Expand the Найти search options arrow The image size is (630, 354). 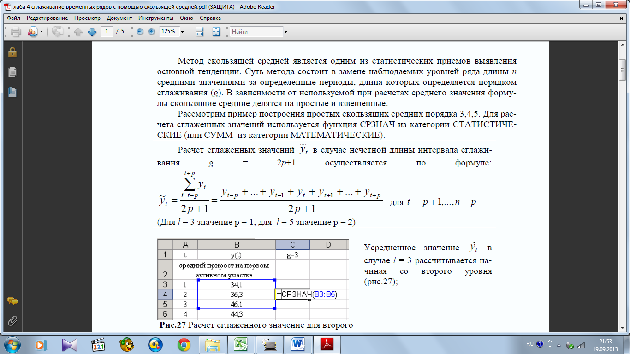coord(286,32)
